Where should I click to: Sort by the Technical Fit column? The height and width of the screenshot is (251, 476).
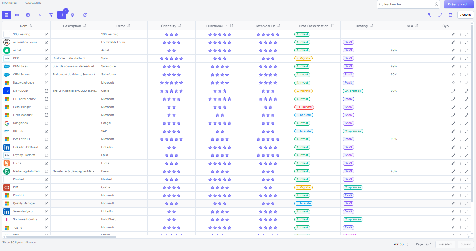point(279,26)
